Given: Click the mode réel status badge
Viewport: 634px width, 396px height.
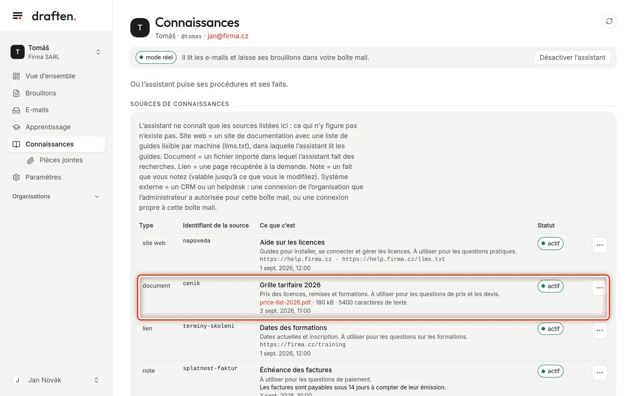Looking at the screenshot, I should click(156, 57).
